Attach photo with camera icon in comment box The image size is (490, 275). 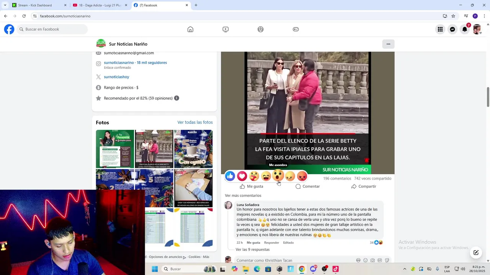(x=372, y=260)
